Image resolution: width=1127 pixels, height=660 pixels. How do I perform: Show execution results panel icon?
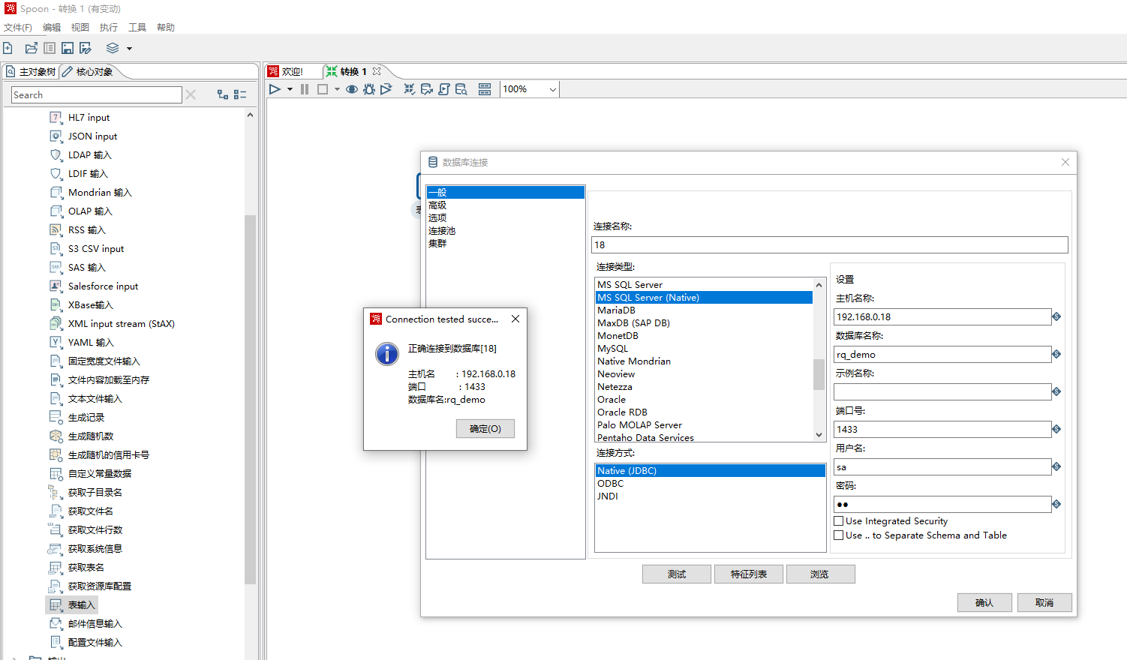pyautogui.click(x=484, y=88)
